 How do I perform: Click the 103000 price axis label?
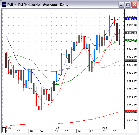(132, 120)
